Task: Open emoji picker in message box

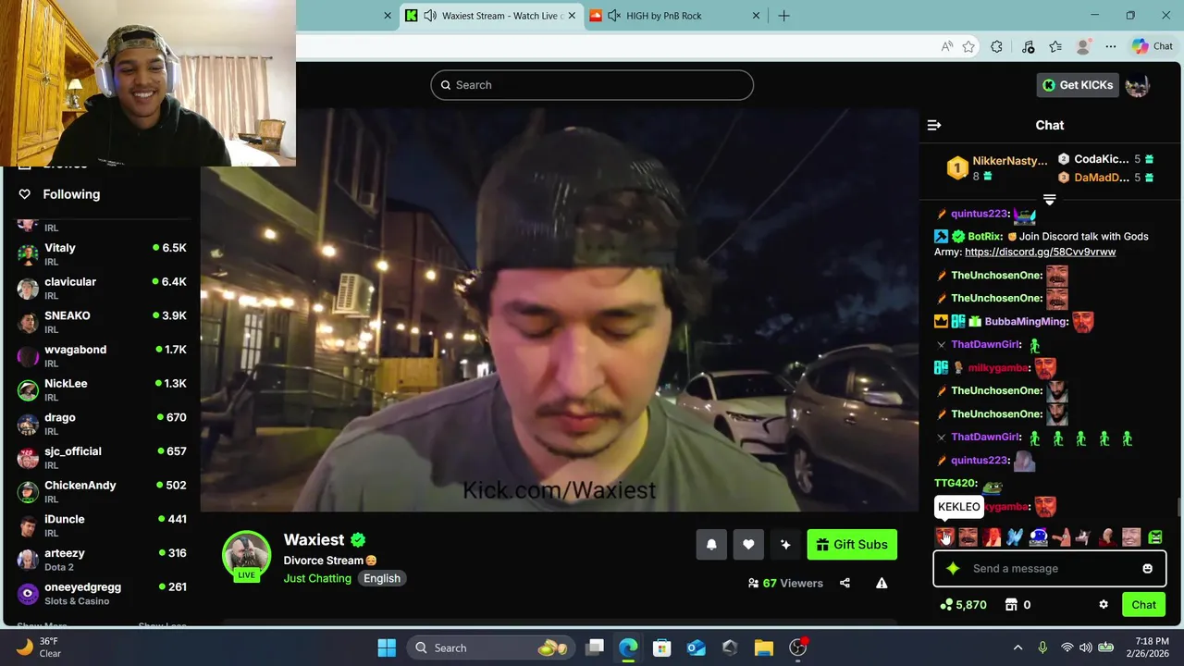Action: tap(1147, 569)
